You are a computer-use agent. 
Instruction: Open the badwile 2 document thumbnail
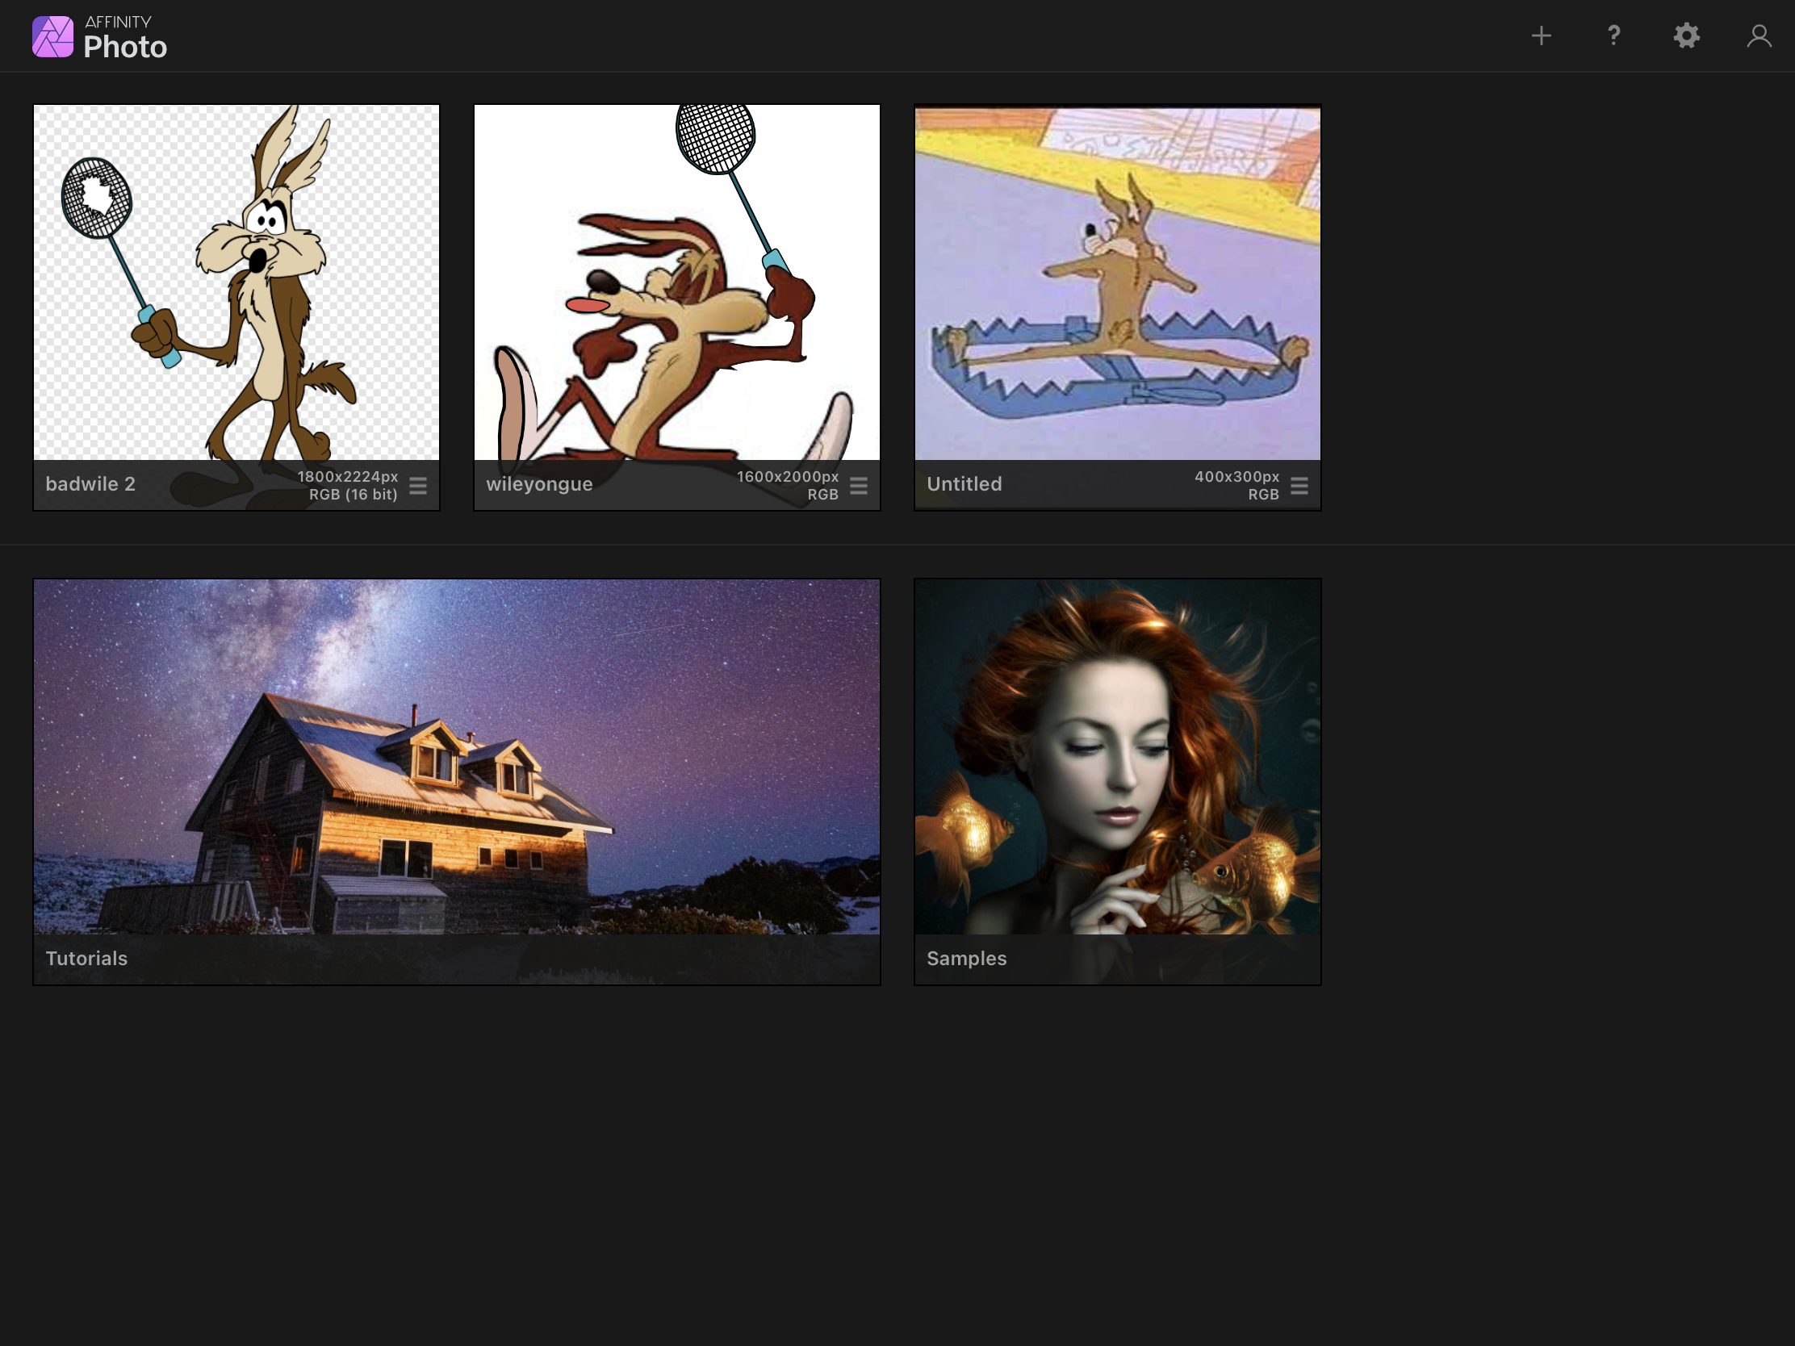(x=236, y=307)
